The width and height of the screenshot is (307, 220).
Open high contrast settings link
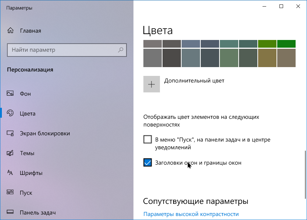coord(191,214)
